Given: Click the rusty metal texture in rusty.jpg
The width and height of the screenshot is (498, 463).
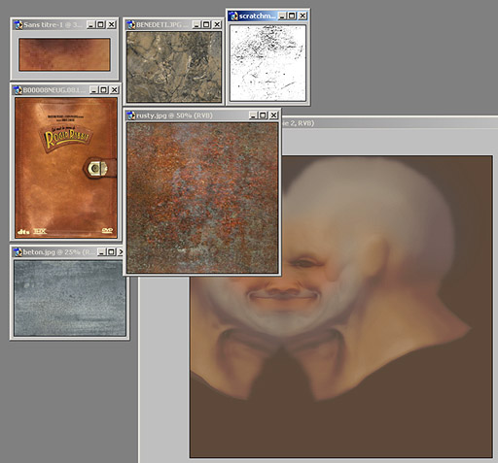Looking at the screenshot, I should [202, 198].
